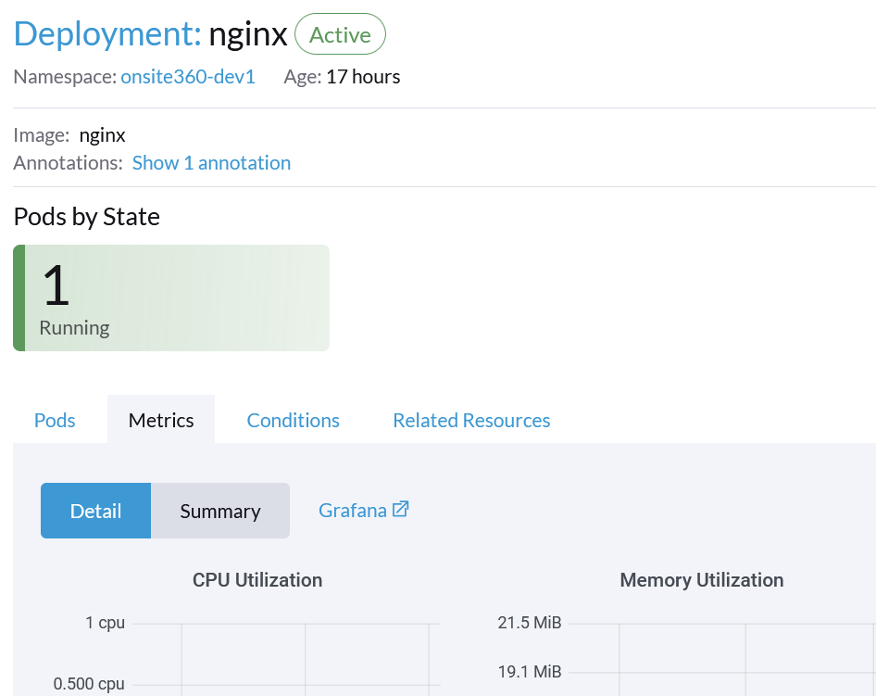The width and height of the screenshot is (876, 696).
Task: Select the Running pods state card
Action: pos(170,297)
